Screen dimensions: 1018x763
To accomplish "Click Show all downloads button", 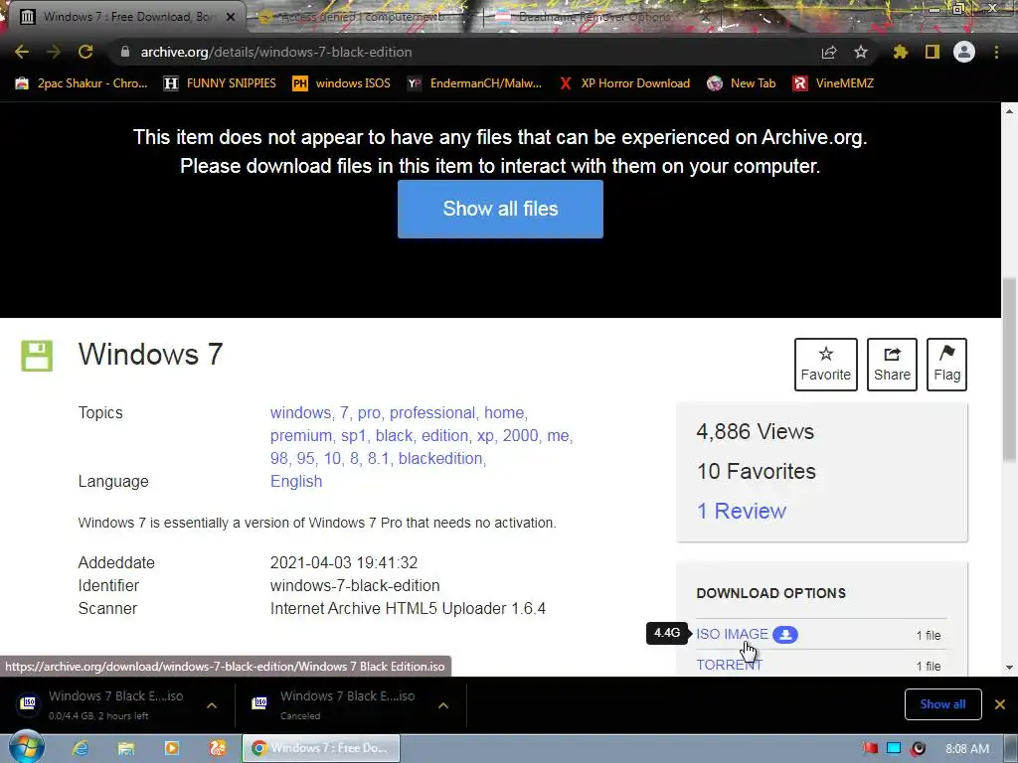I will click(942, 704).
